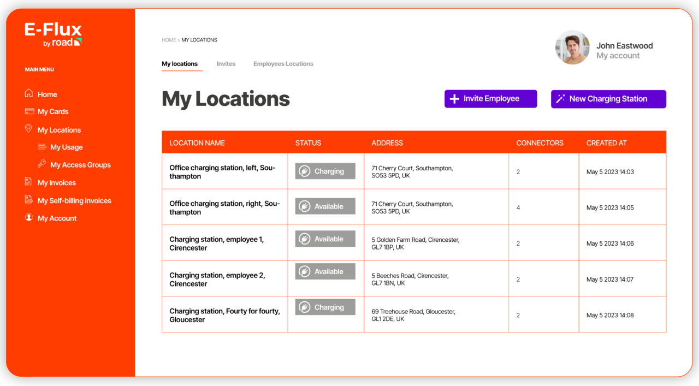
Task: Click the HOME breadcrumb link
Action: tap(169, 40)
